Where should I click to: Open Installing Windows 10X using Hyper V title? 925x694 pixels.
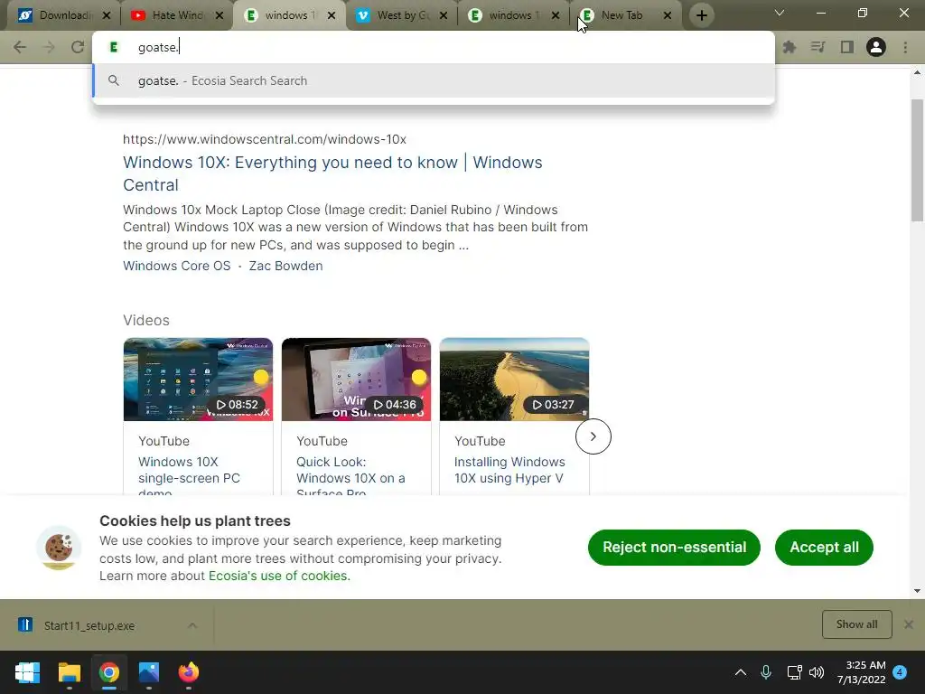[509, 470]
